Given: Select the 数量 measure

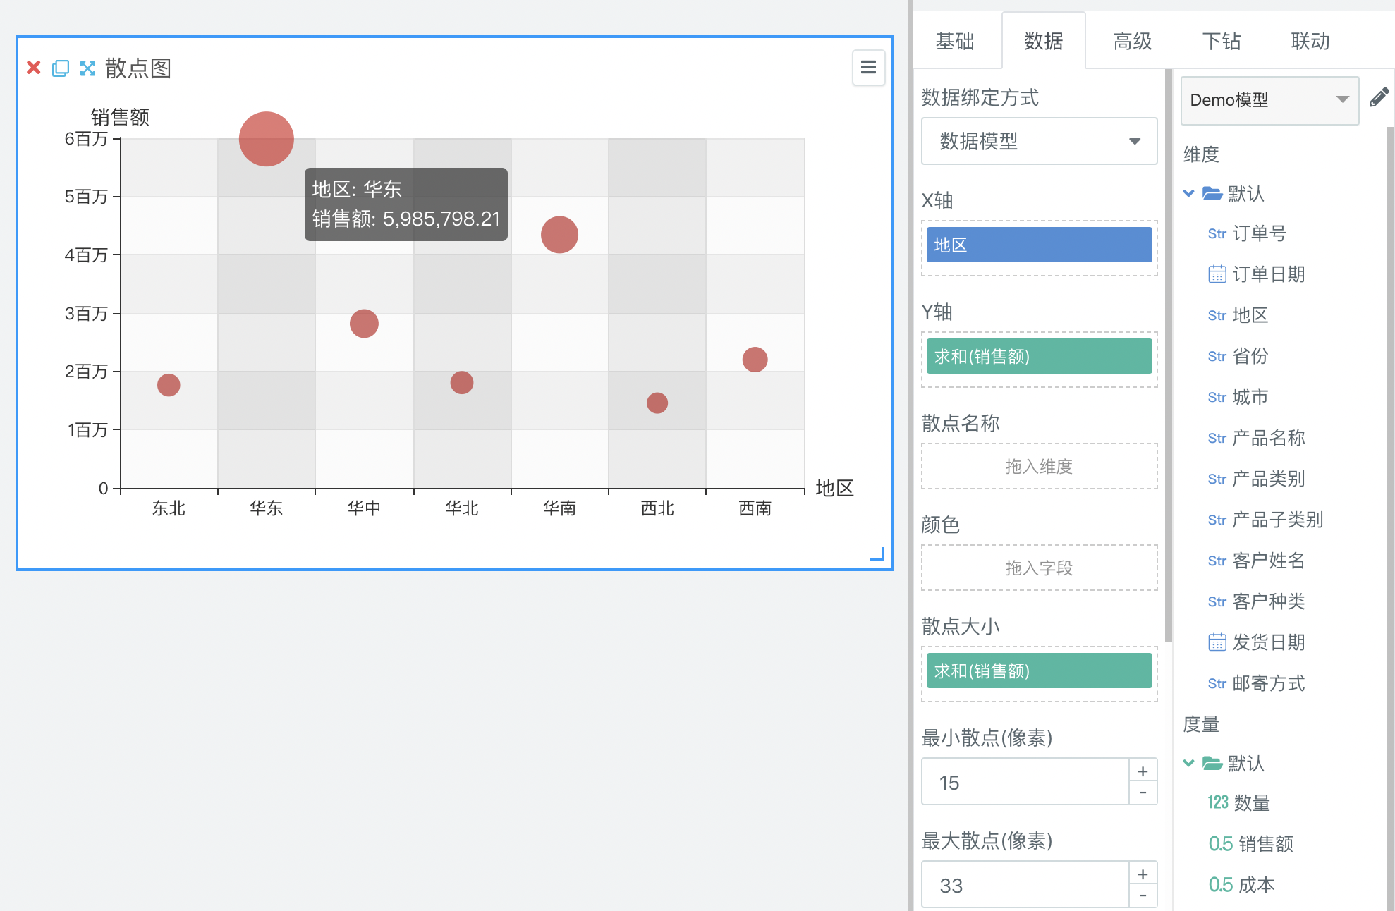Looking at the screenshot, I should coord(1252,802).
